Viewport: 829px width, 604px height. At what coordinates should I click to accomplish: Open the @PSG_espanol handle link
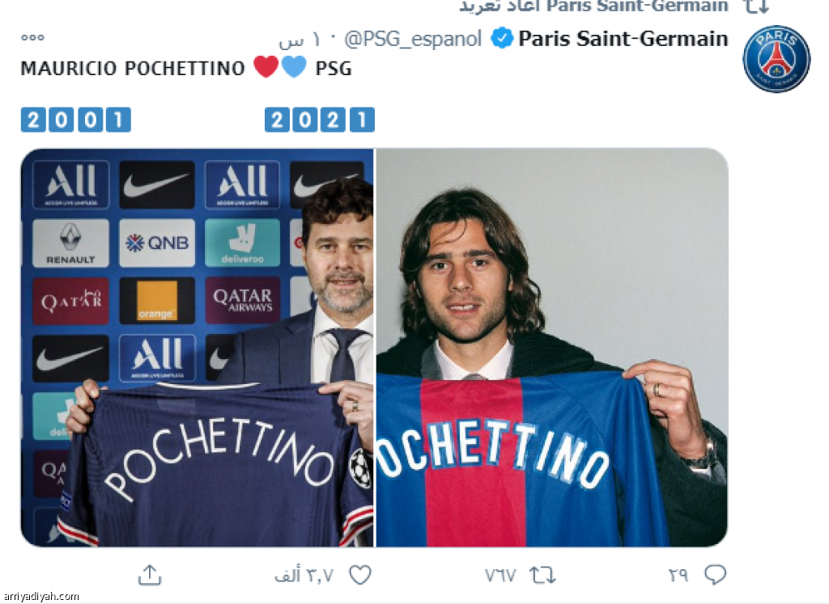tap(413, 38)
